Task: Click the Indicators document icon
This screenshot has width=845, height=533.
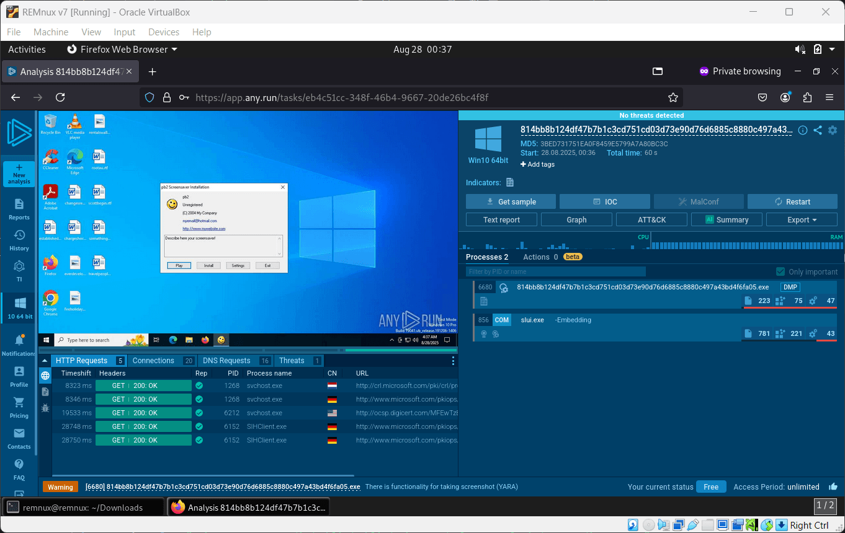Action: coord(510,182)
